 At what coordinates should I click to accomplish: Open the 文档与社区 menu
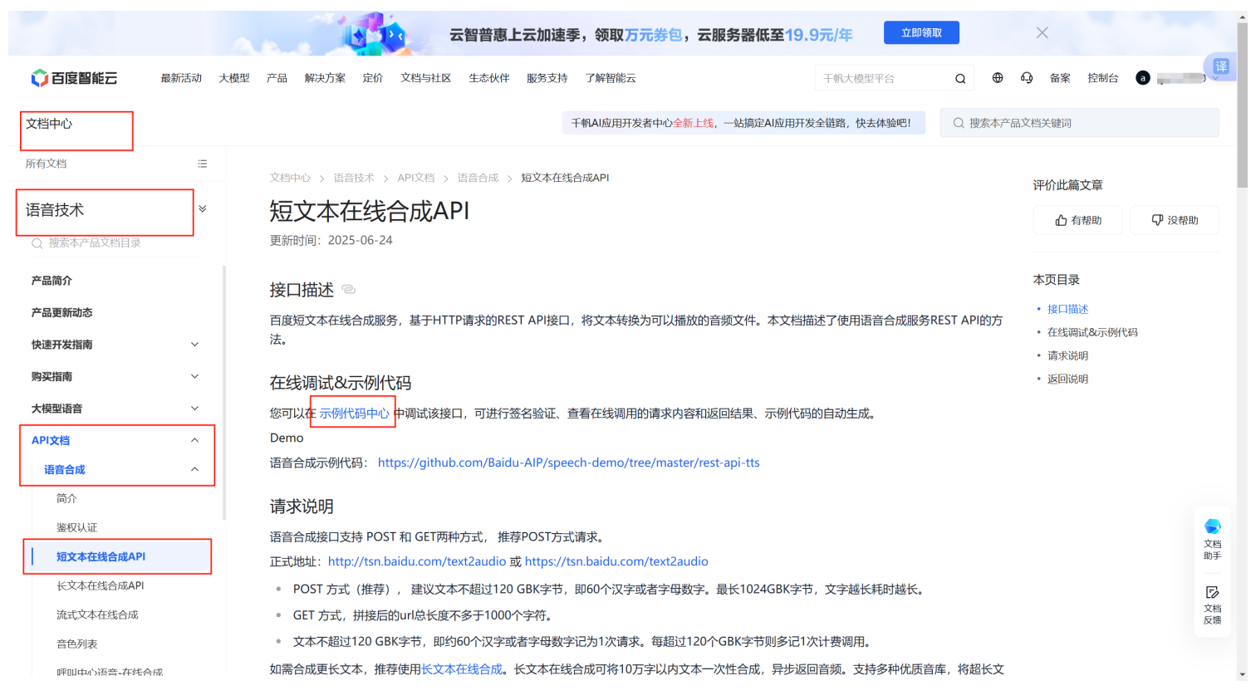pos(425,78)
